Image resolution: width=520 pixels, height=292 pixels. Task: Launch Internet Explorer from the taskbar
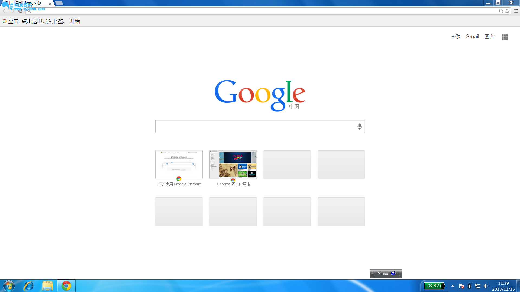pyautogui.click(x=29, y=286)
